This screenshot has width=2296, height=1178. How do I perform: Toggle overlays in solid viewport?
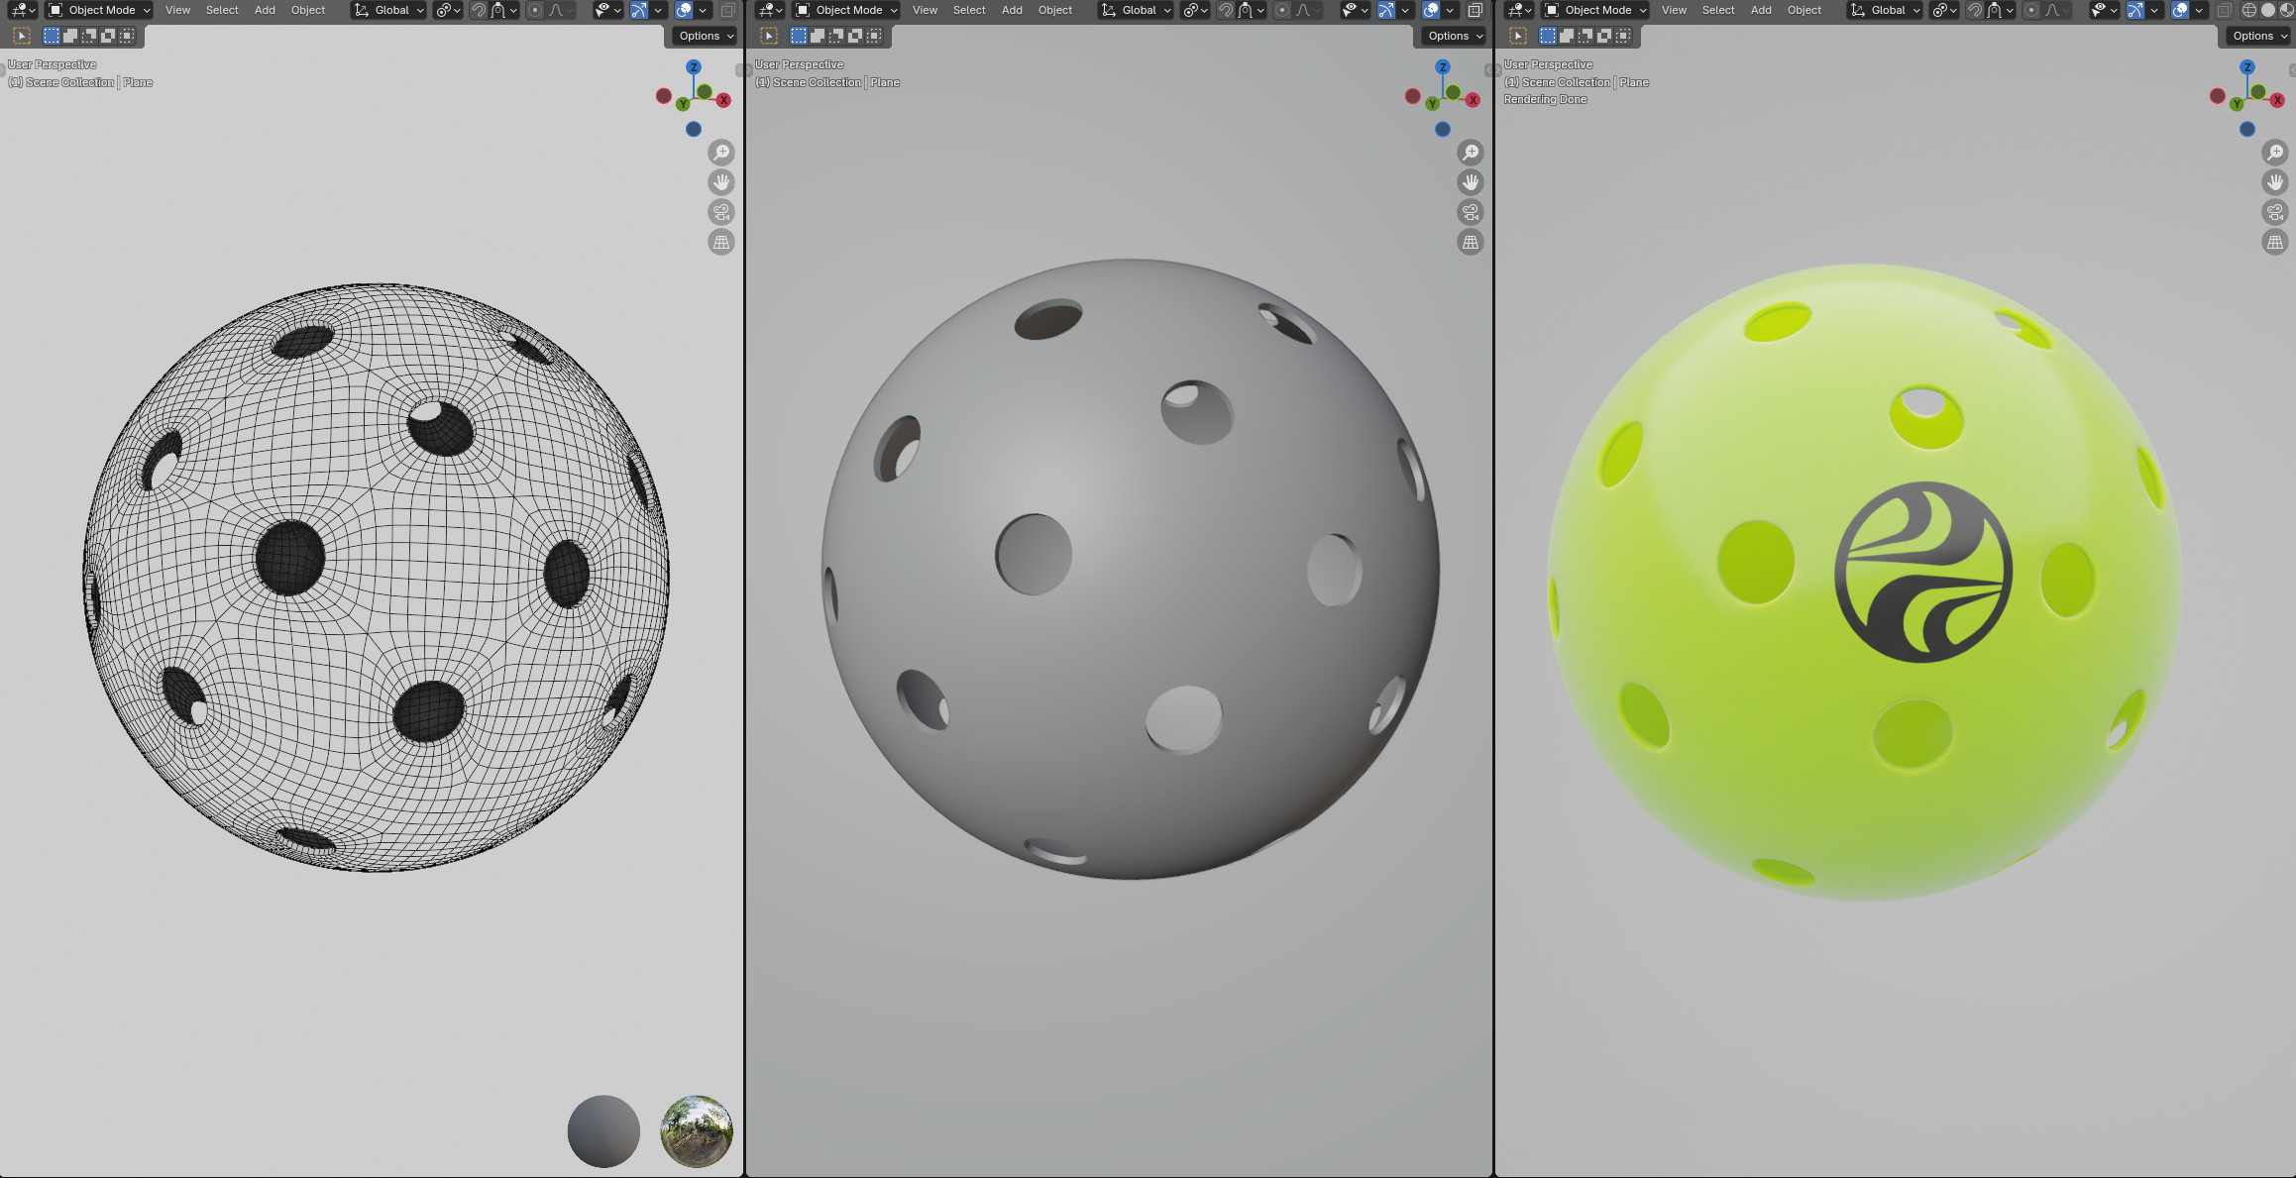point(1431,10)
